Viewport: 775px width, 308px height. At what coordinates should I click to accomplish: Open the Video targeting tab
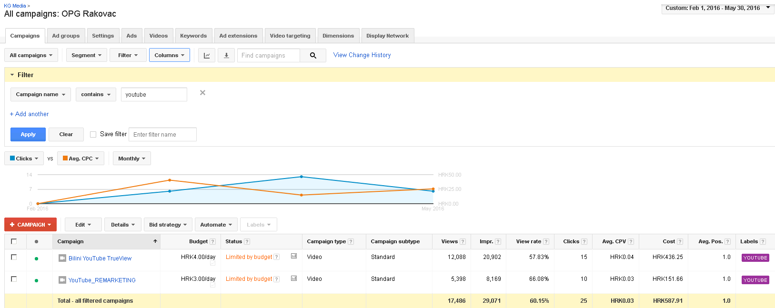pos(290,36)
